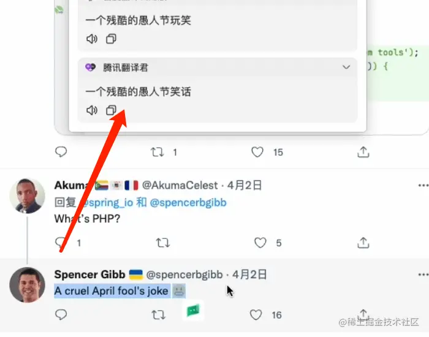Reply to the top tweet
429x337 pixels.
pos(61,152)
